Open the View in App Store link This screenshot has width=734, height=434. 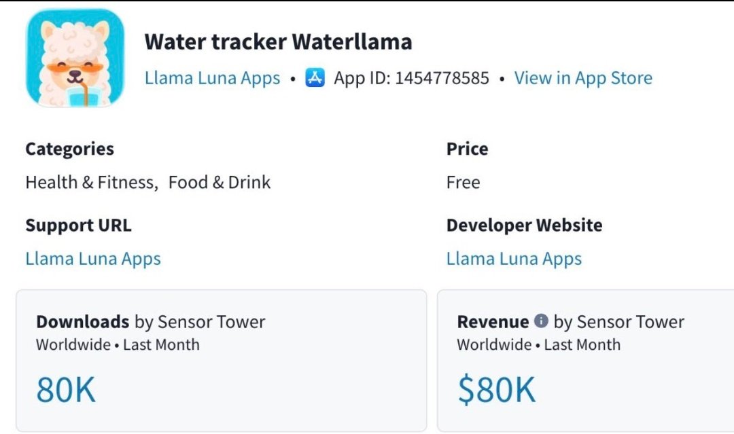[x=583, y=78]
